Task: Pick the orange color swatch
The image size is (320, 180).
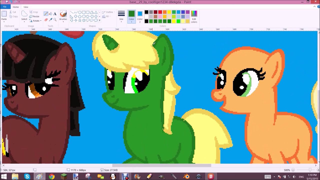Action: 165,12
